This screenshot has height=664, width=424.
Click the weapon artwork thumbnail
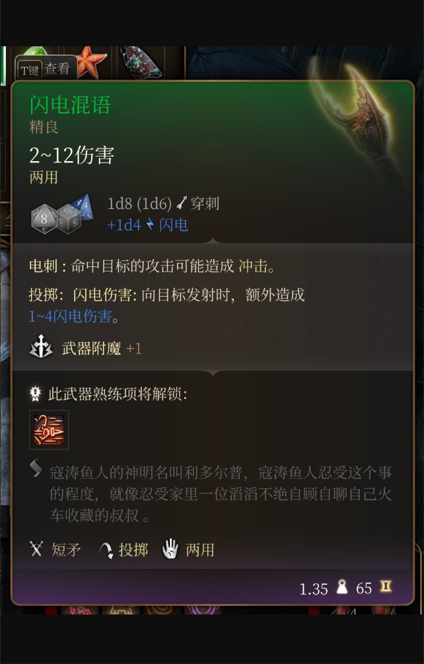[361, 116]
